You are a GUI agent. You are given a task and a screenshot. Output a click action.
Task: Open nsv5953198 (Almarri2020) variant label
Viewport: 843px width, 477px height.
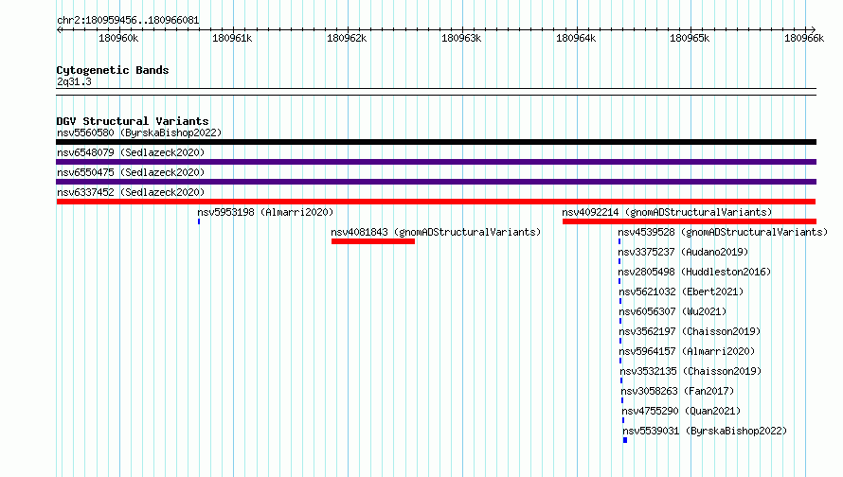click(x=265, y=212)
